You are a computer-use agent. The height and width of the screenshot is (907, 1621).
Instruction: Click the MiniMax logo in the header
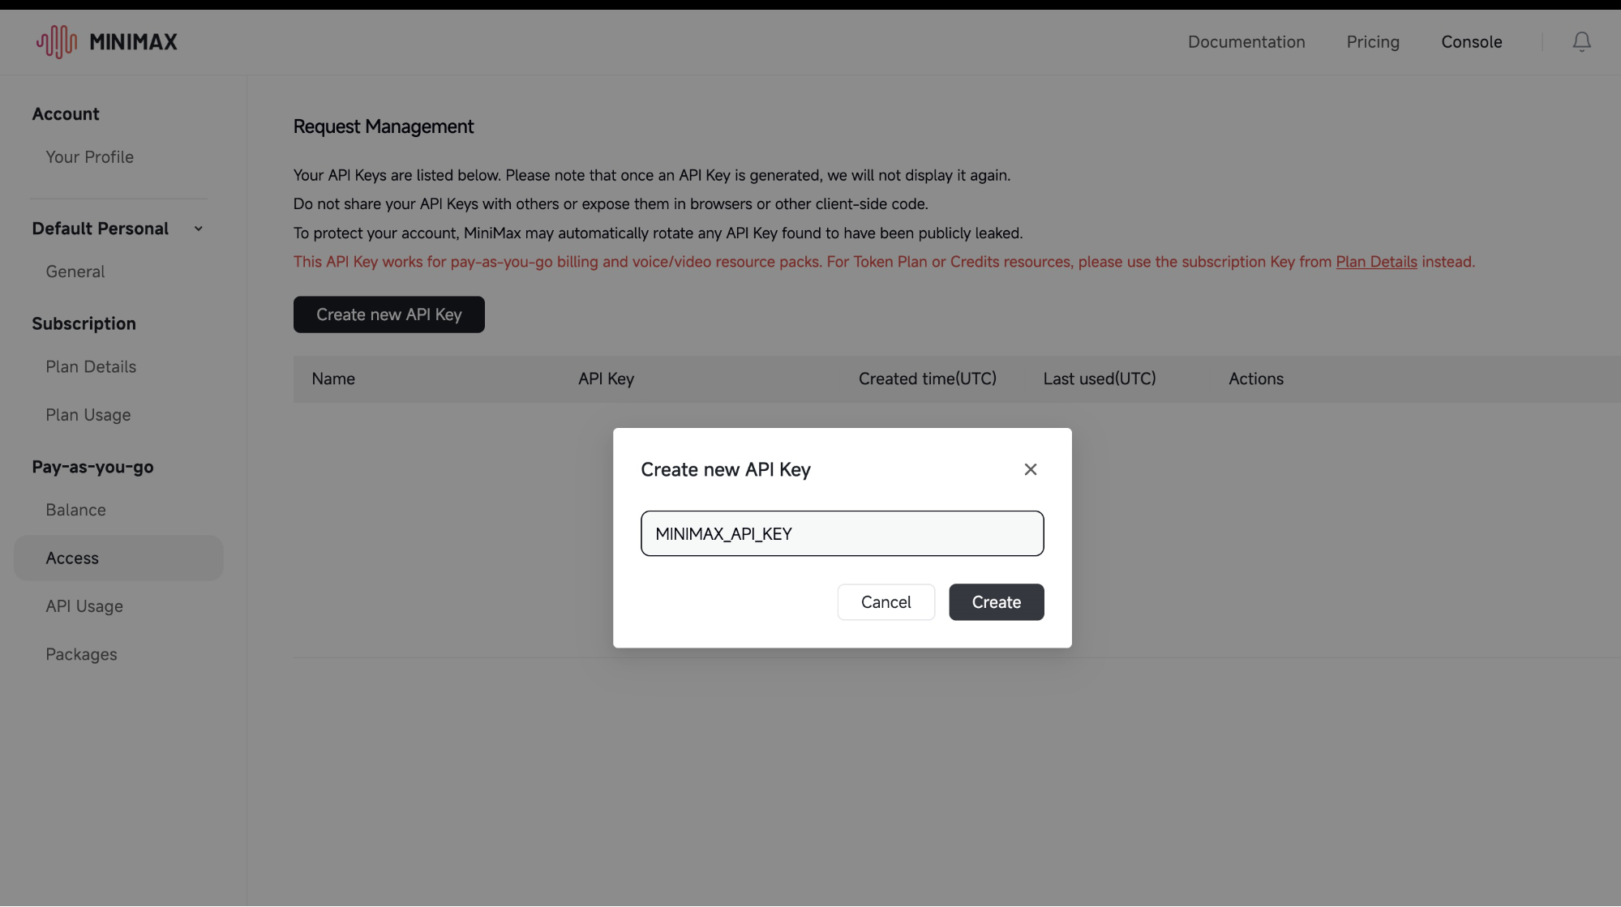(x=106, y=42)
